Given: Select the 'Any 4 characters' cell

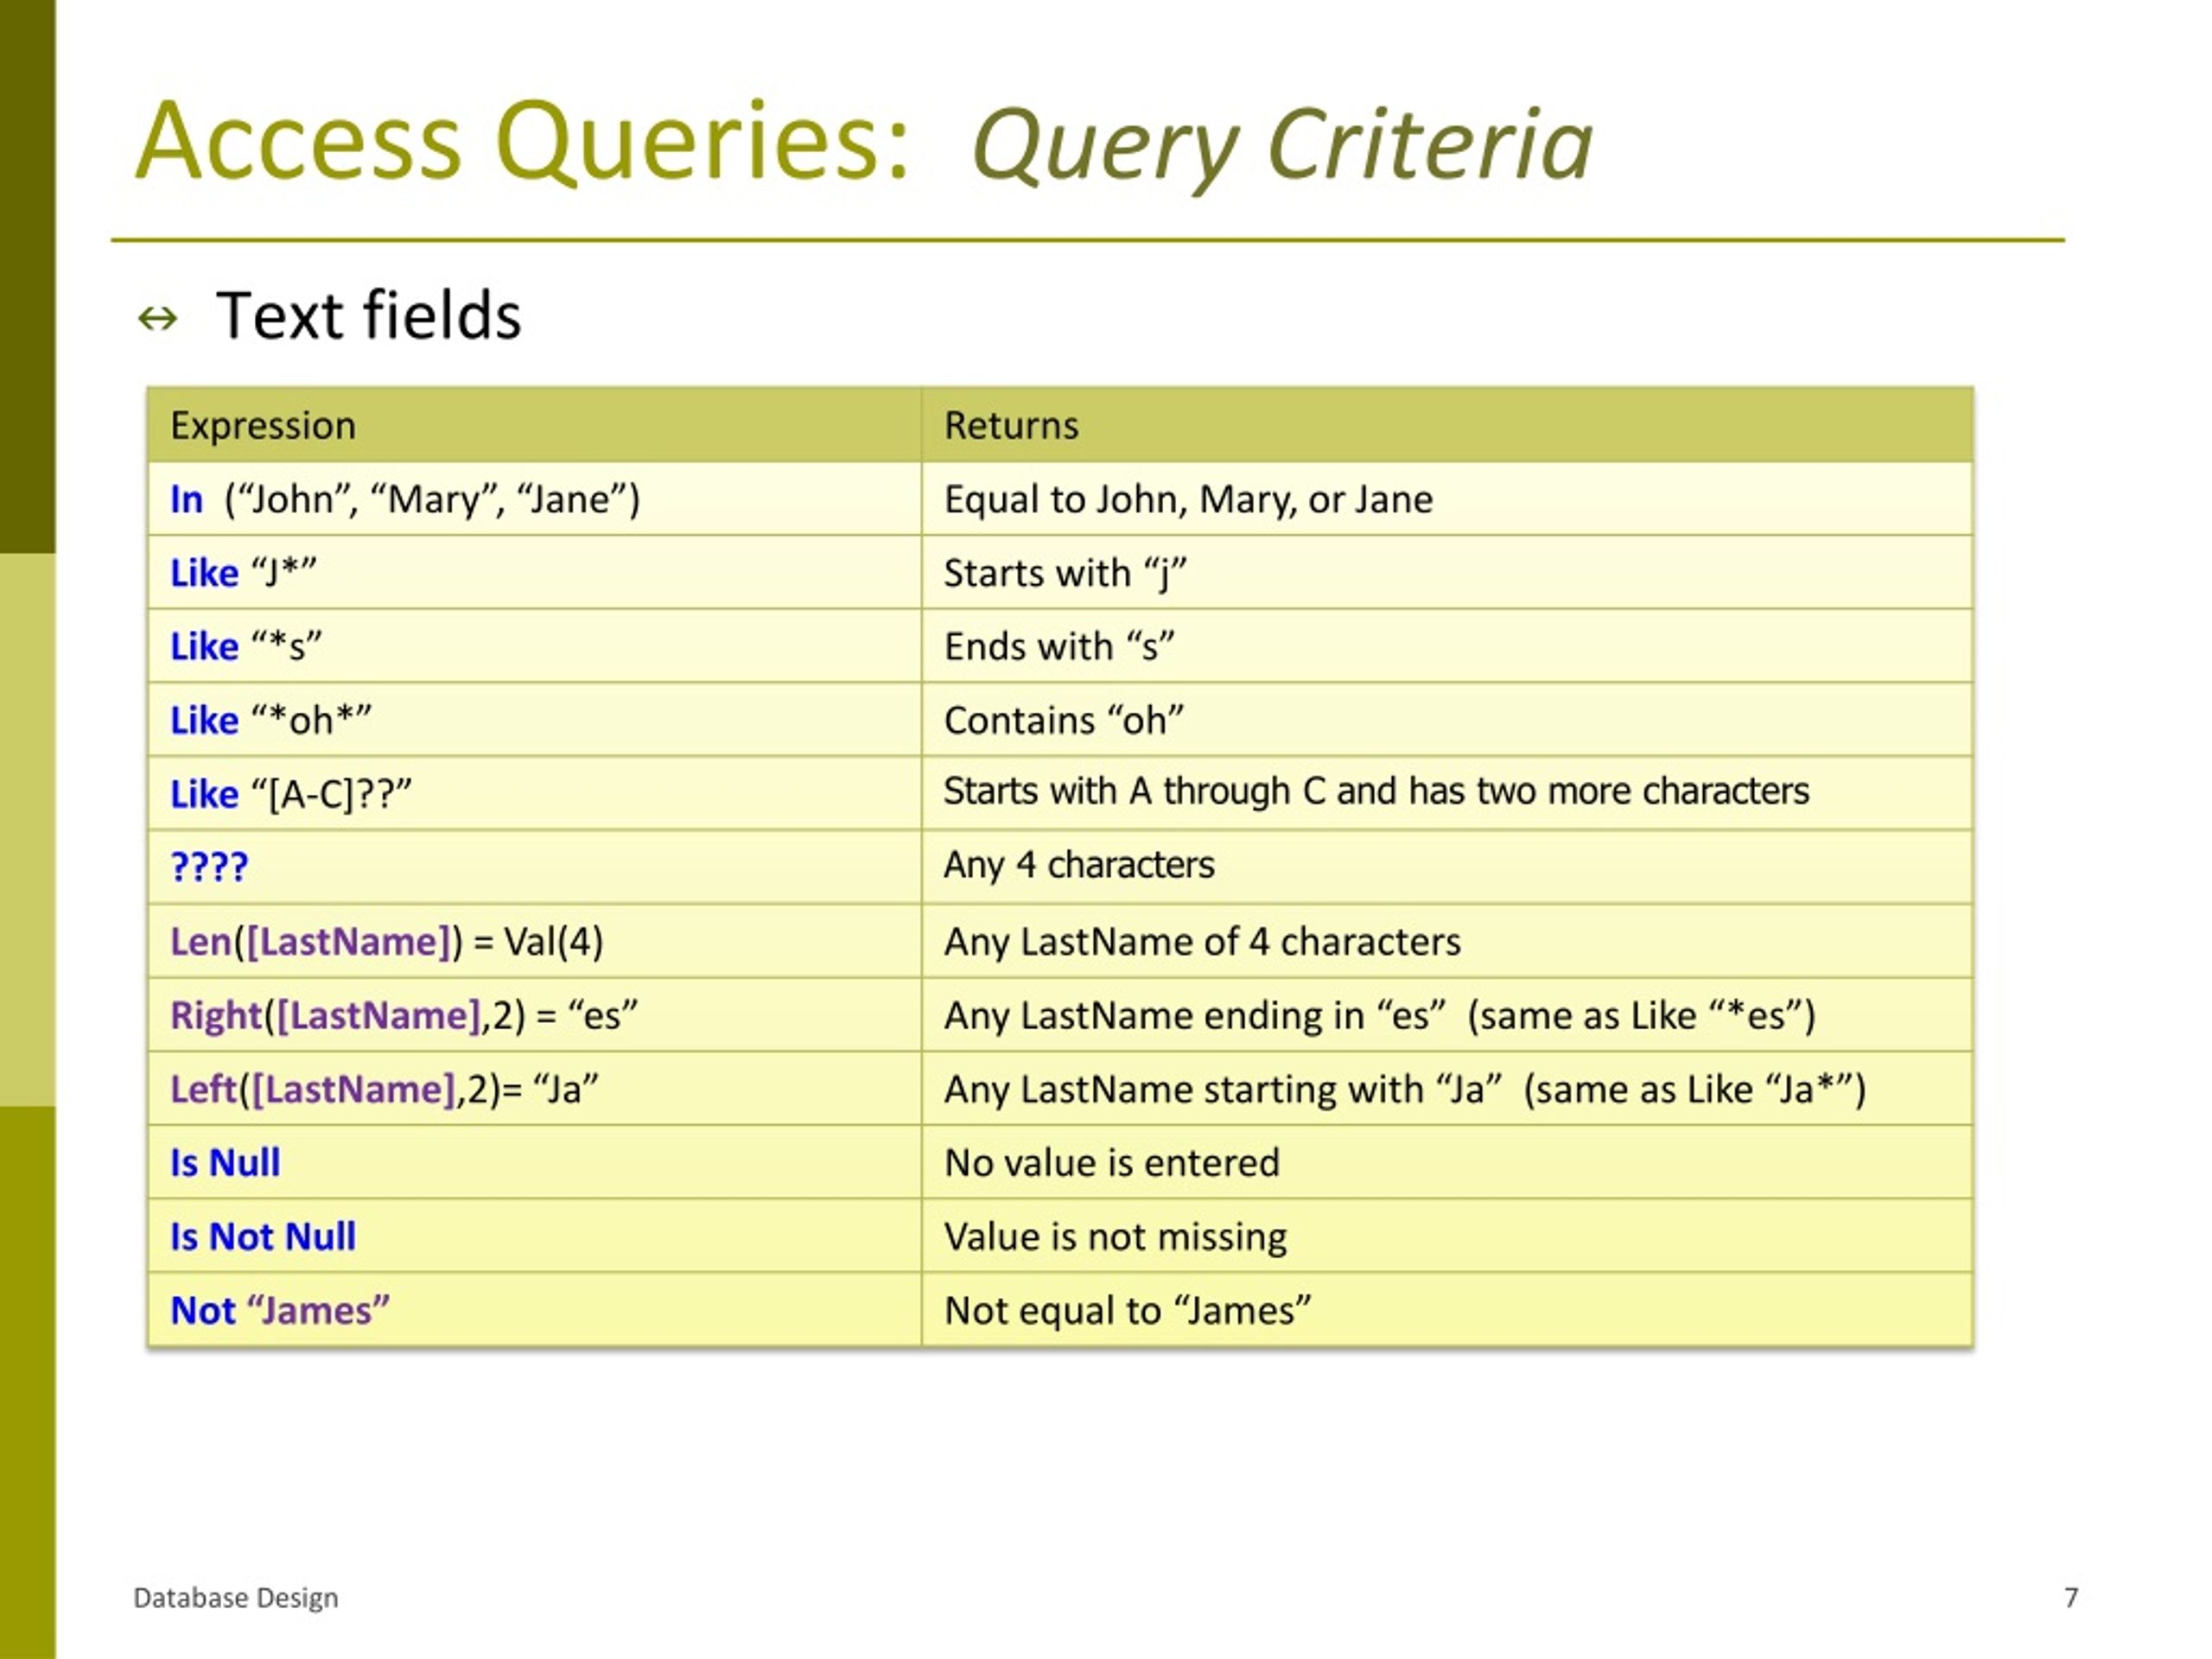Looking at the screenshot, I should [1447, 867].
